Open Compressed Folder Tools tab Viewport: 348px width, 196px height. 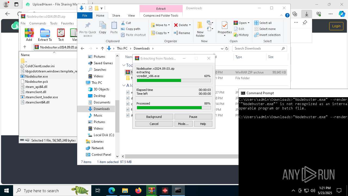click(x=161, y=16)
